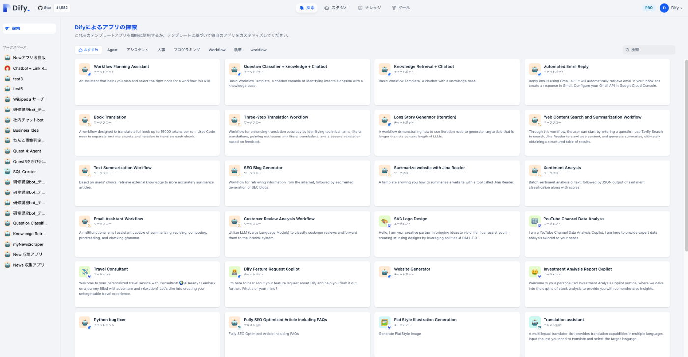Open the スタジオ tab
The width and height of the screenshot is (688, 357).
[336, 8]
